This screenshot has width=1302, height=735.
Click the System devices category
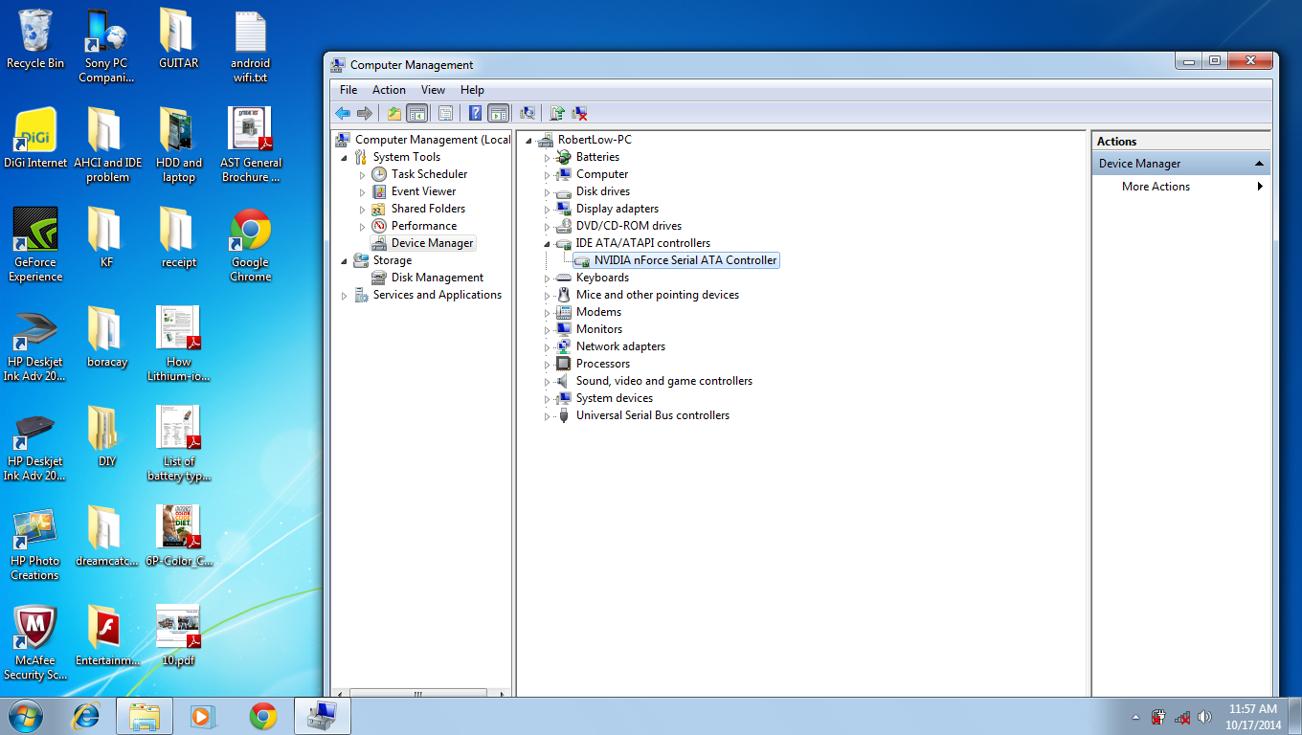coord(615,398)
